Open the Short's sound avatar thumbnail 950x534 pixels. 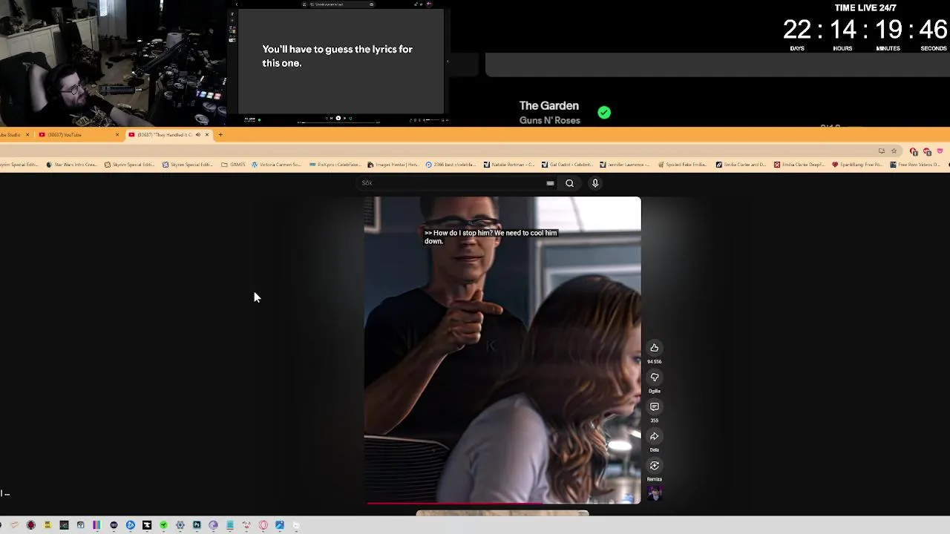pos(654,494)
